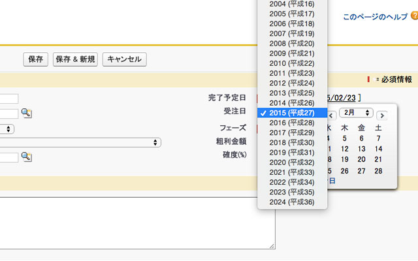
Task: Pick day 20 in the calendar
Action: [361, 159]
